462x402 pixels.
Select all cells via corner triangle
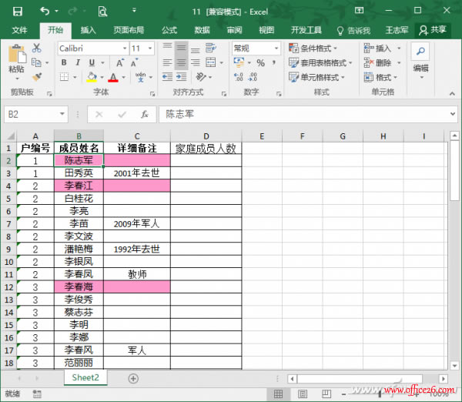(x=11, y=136)
